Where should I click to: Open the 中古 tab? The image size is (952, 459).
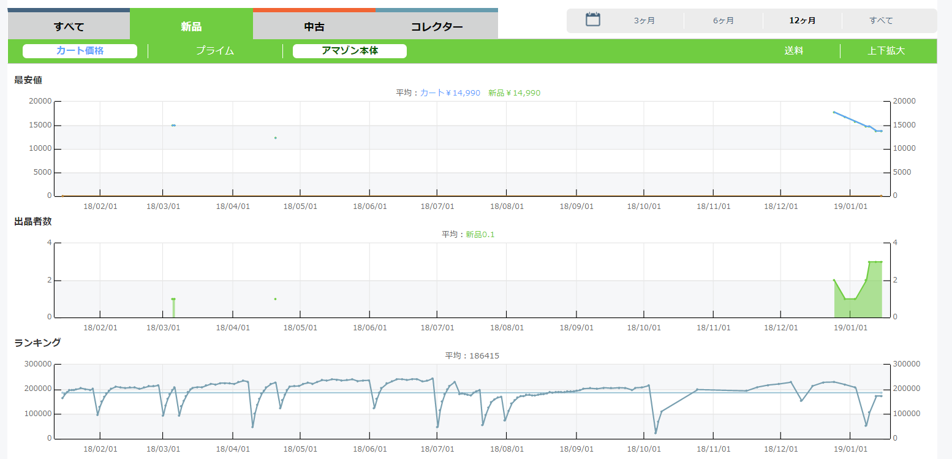point(314,26)
